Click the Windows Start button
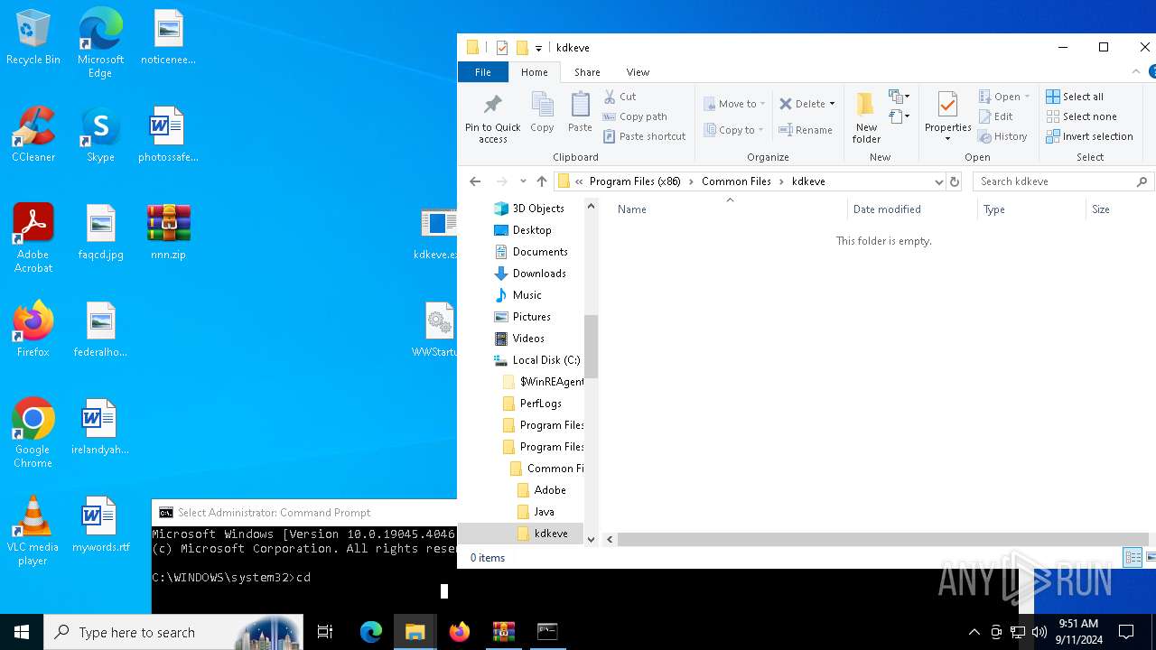 tap(22, 632)
